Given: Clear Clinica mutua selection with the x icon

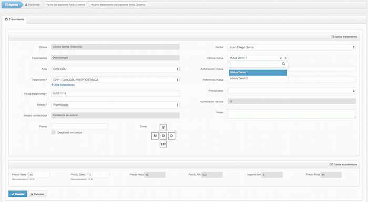Looking at the screenshot, I should pyautogui.click(x=280, y=58).
